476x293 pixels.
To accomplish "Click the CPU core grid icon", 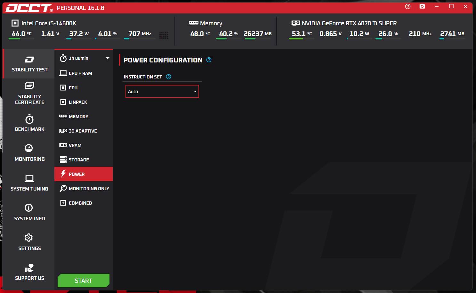I will click(x=164, y=35).
